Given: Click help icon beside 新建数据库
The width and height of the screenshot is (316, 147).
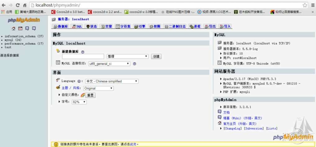Looking at the screenshot, I should [83, 52].
